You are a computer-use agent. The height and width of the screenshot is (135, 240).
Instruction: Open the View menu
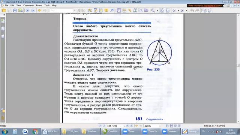pyautogui.click(x=19, y=5)
